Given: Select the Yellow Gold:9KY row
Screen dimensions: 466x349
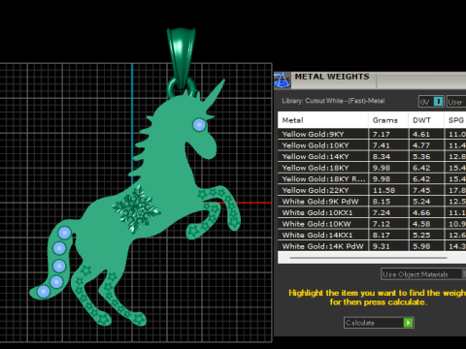Looking at the screenshot, I should 372,134.
